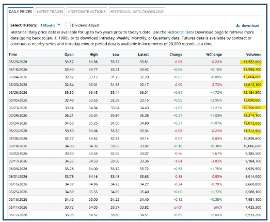Screen dimensions: 270x222
Task: Go to Historical Data Download tab
Action: 137,11
